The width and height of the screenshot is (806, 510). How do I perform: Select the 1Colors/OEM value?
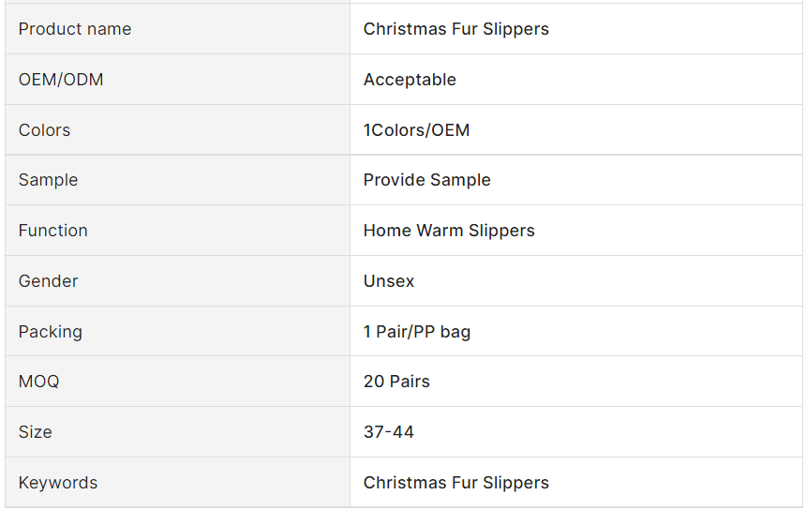coord(416,130)
